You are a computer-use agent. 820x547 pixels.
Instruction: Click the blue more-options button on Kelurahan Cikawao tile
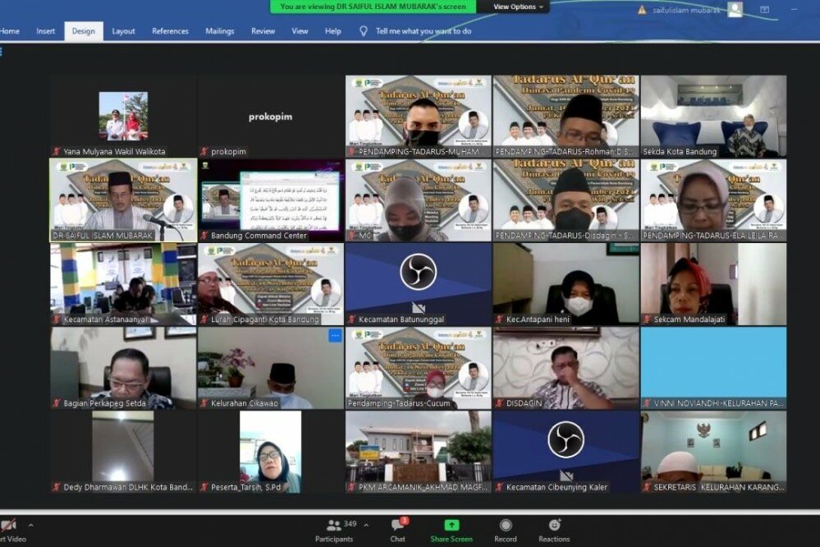(x=335, y=336)
